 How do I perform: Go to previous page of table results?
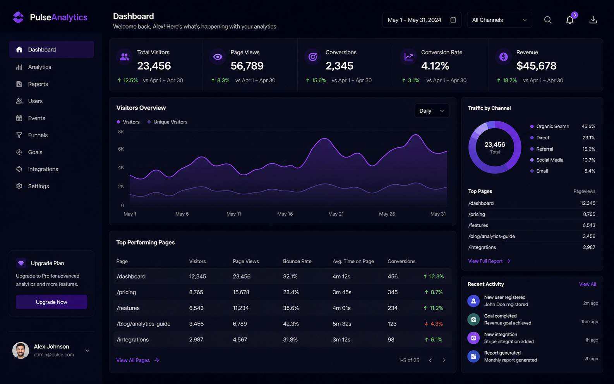point(430,360)
